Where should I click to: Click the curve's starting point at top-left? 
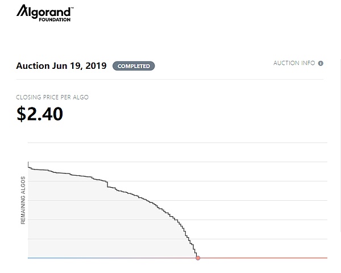point(28,163)
